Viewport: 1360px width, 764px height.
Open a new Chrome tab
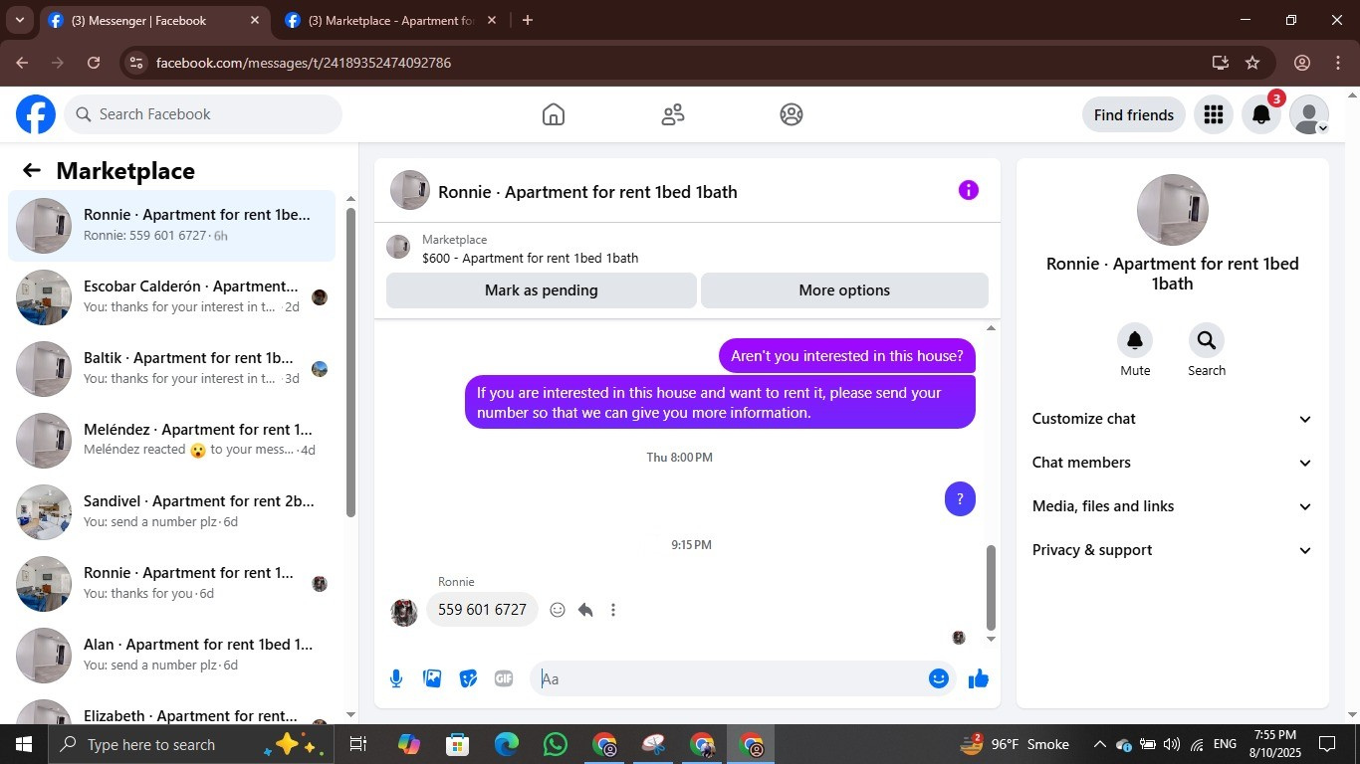pyautogui.click(x=528, y=20)
